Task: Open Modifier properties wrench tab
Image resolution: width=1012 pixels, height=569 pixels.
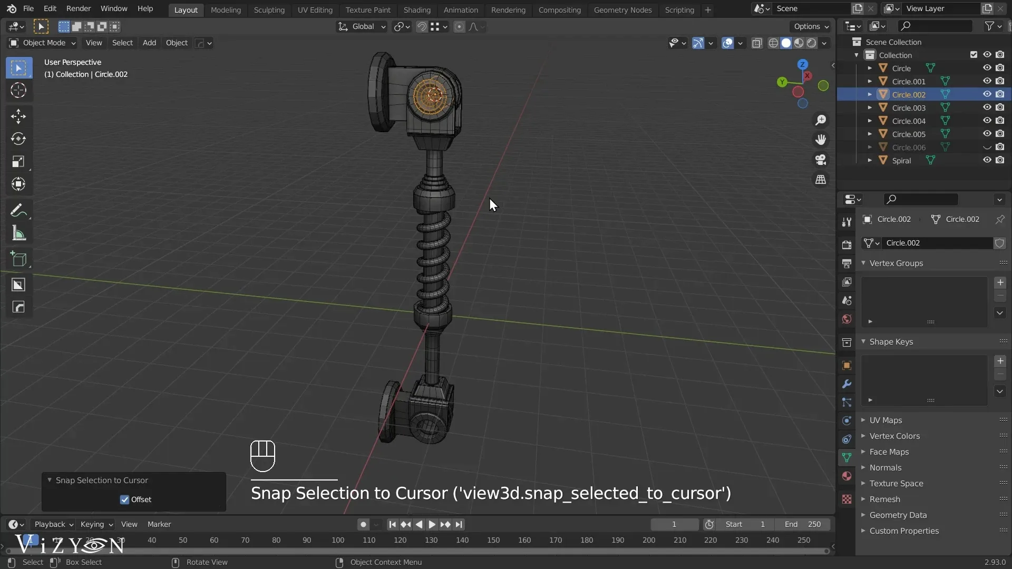Action: [846, 384]
